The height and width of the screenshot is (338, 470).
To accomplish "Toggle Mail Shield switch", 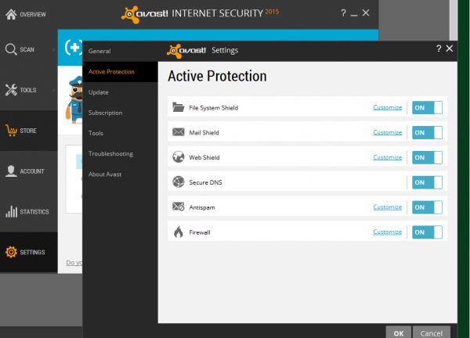I will 427,132.
